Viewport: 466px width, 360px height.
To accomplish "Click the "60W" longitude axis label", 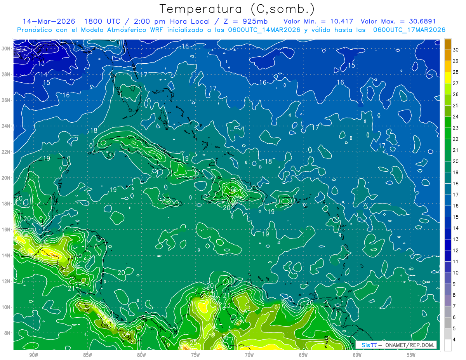I will click(x=357, y=355).
